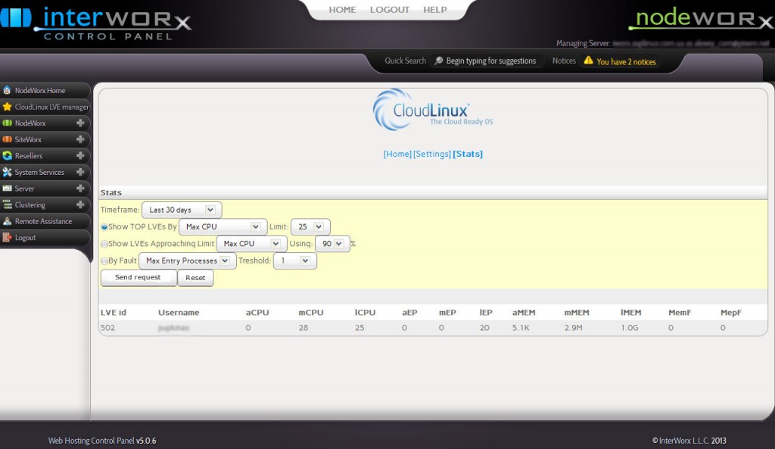775x449 pixels.
Task: Click the Quick Search magnifier icon
Action: click(438, 61)
